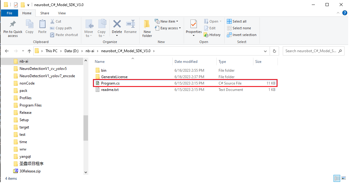This screenshot has width=350, height=184.
Task: Refresh the current folder view
Action: 274,51
